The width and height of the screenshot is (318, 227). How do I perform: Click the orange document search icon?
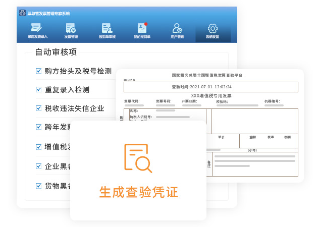138,158
